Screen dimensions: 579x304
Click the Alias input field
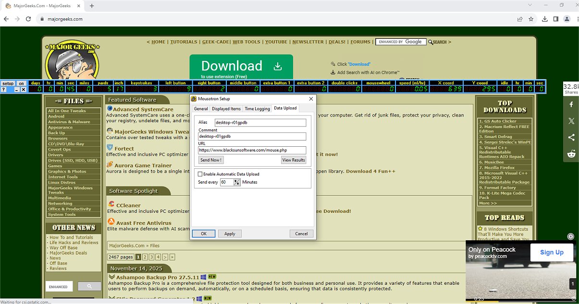260,122
